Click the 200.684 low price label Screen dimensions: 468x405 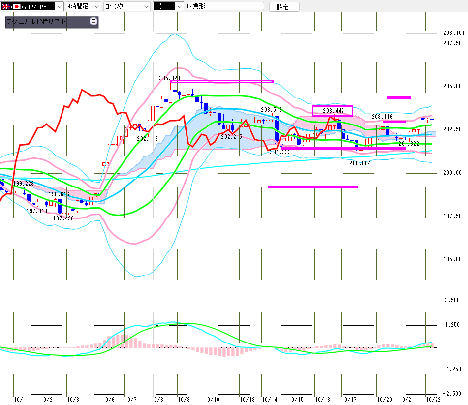[x=360, y=163]
